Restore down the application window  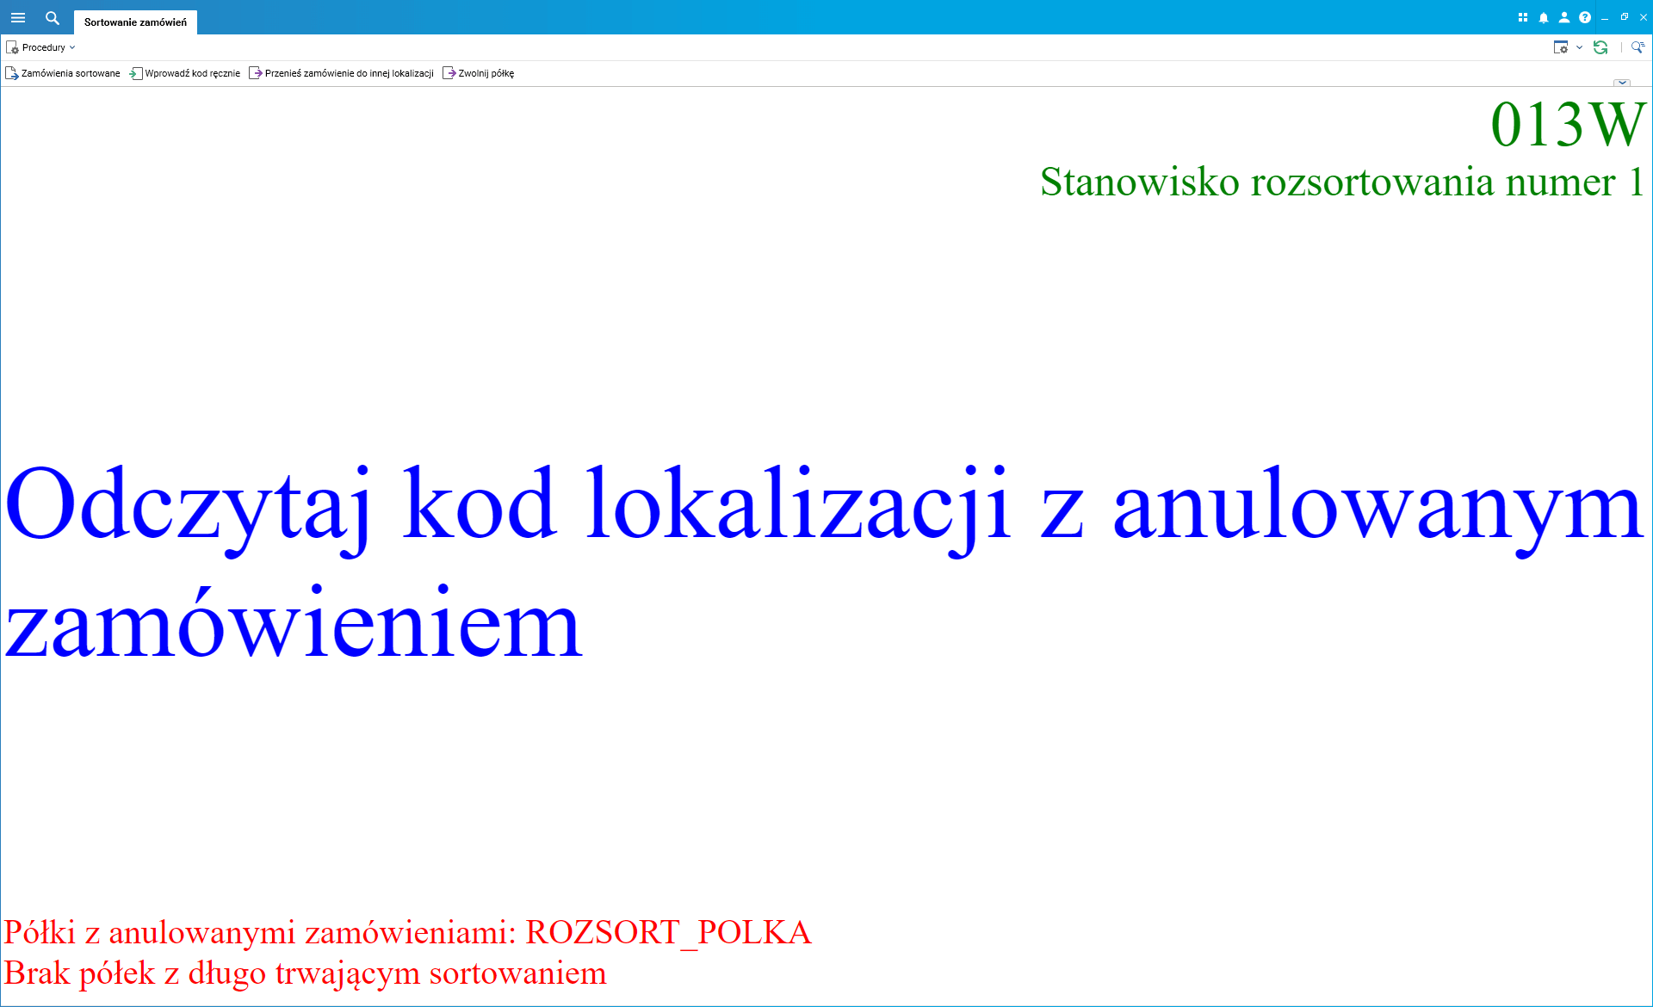coord(1625,17)
